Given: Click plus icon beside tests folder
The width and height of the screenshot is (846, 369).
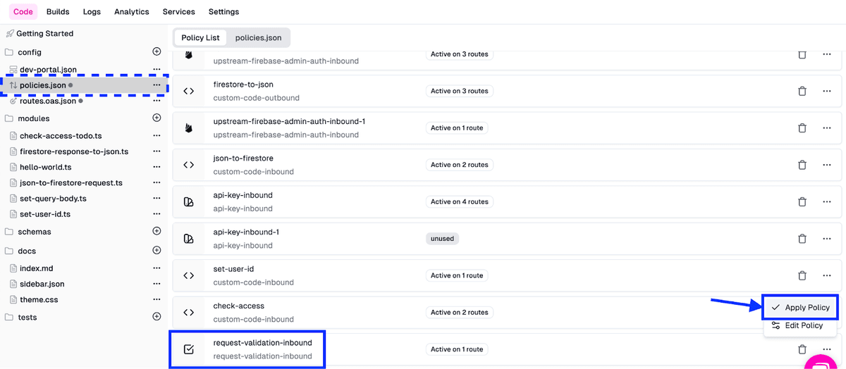Looking at the screenshot, I should 157,317.
